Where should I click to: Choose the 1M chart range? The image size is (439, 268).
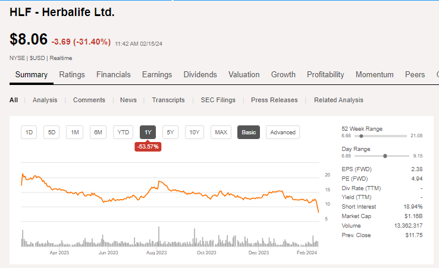(x=75, y=133)
